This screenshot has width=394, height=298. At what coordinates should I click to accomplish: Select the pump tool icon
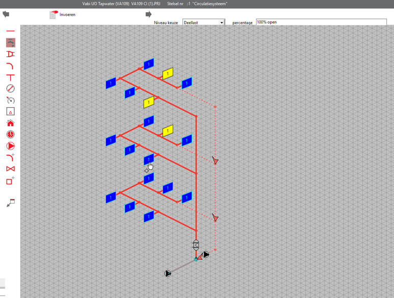(x=11, y=146)
